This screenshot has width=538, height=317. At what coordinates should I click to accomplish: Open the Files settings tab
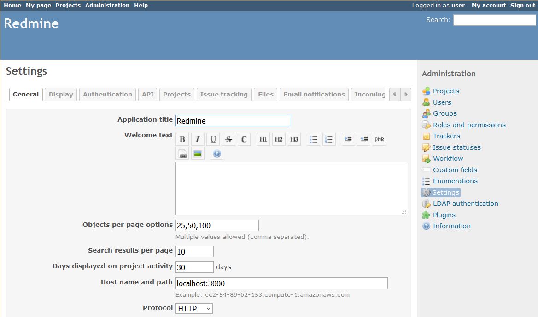click(266, 95)
